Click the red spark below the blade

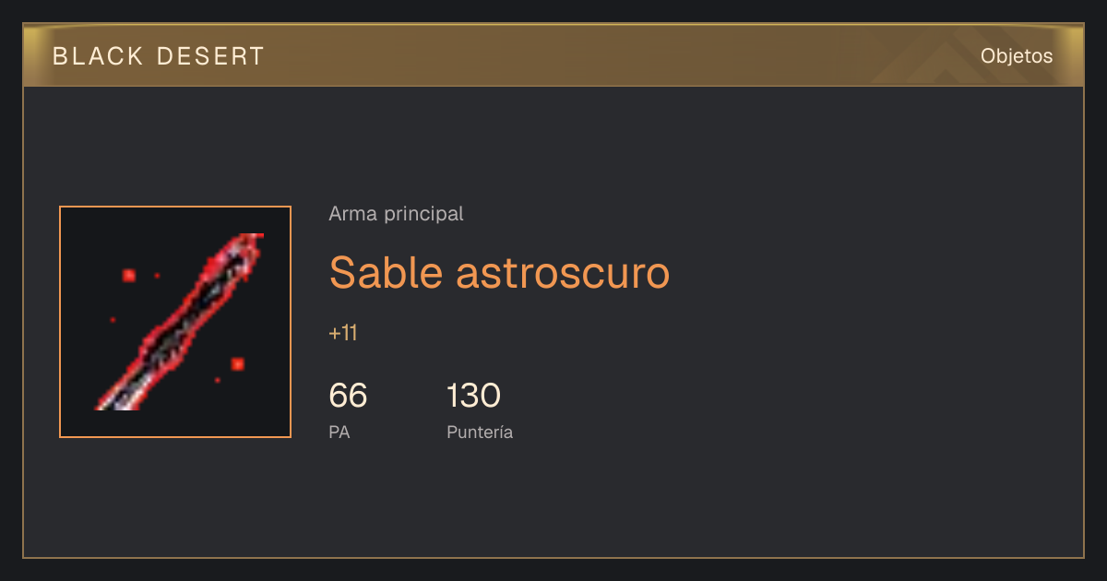coord(218,380)
